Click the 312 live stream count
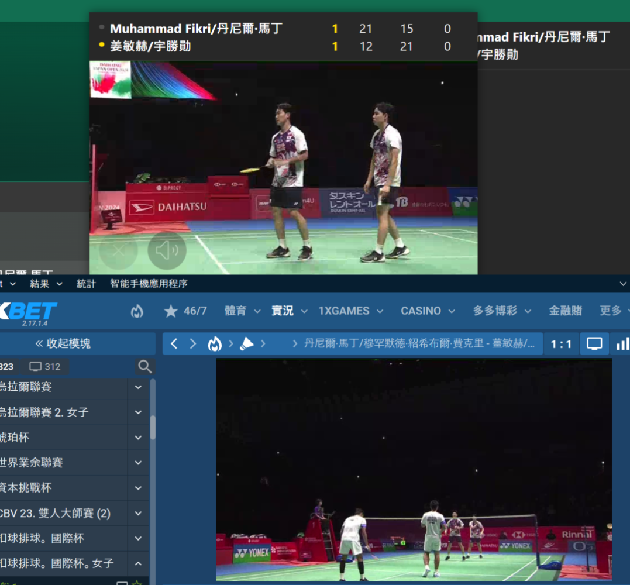The width and height of the screenshot is (630, 585). click(x=52, y=366)
